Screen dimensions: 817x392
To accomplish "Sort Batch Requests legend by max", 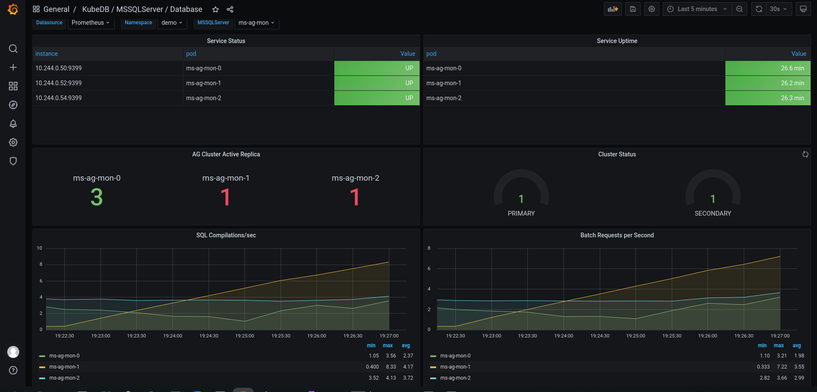I will pos(779,346).
